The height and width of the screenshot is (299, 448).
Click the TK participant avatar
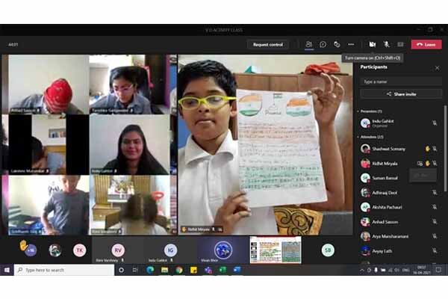[79, 250]
